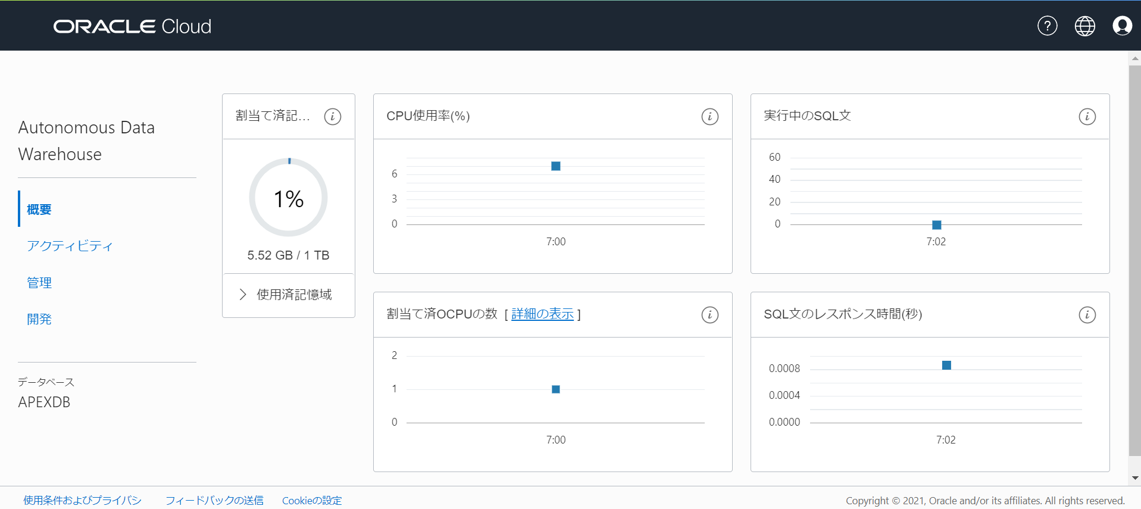Show info for 割当て済OCPUの数 chart
The width and height of the screenshot is (1141, 509).
[x=709, y=315]
